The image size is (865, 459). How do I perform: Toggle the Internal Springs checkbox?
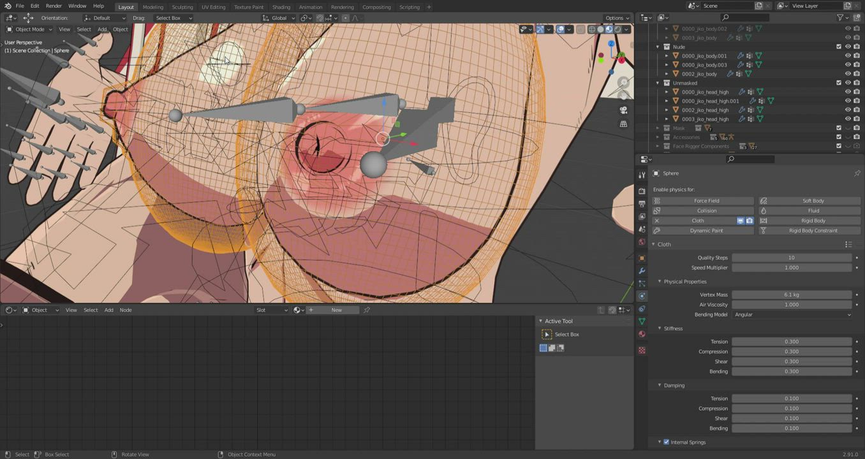[x=666, y=442]
